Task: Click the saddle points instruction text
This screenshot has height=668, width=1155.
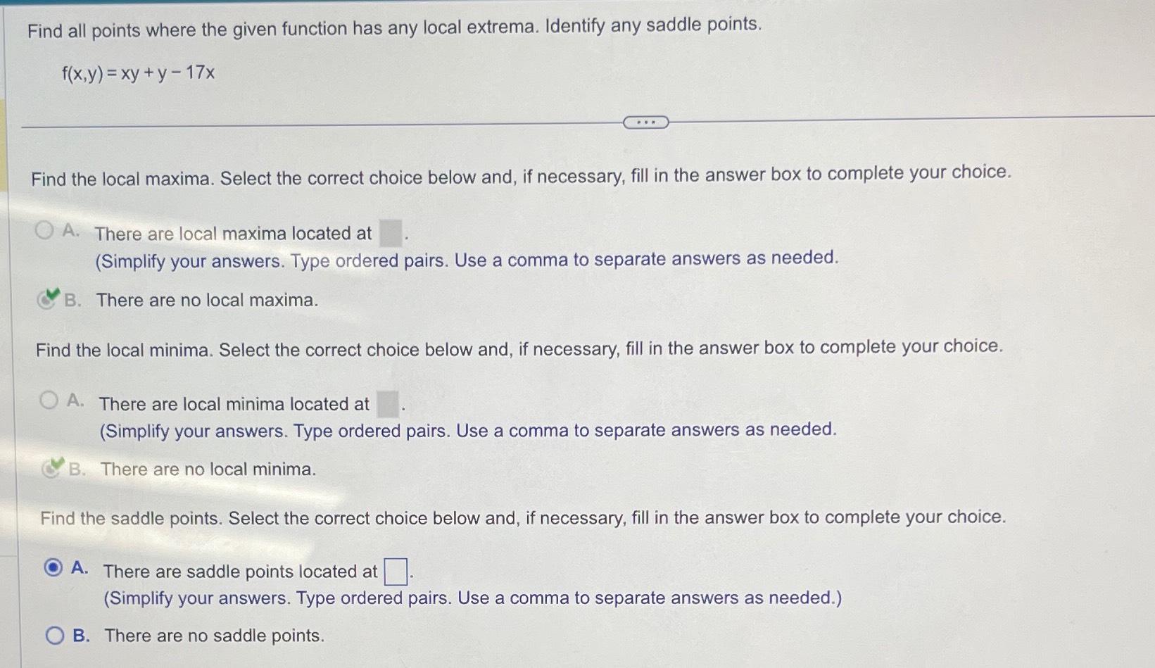Action: (519, 519)
